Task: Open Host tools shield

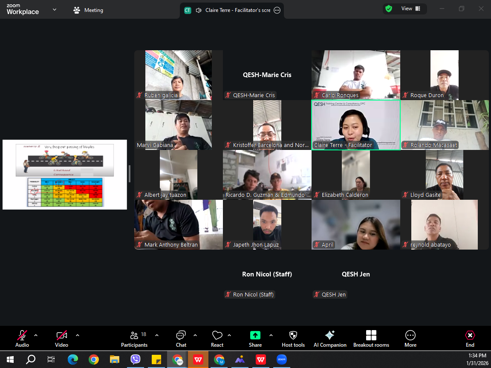Action: click(x=293, y=339)
